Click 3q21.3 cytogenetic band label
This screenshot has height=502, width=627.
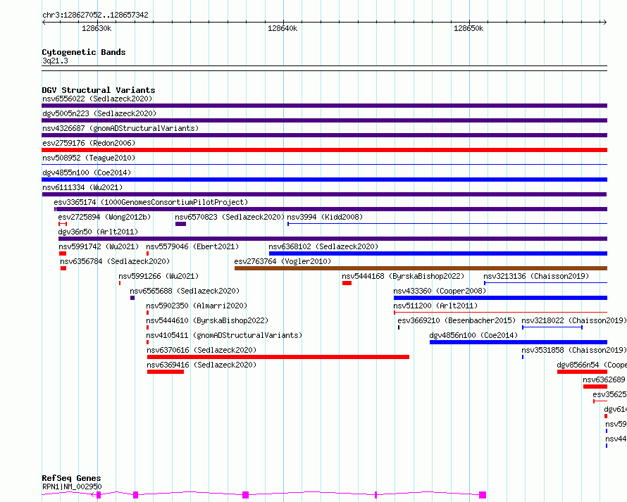click(55, 61)
